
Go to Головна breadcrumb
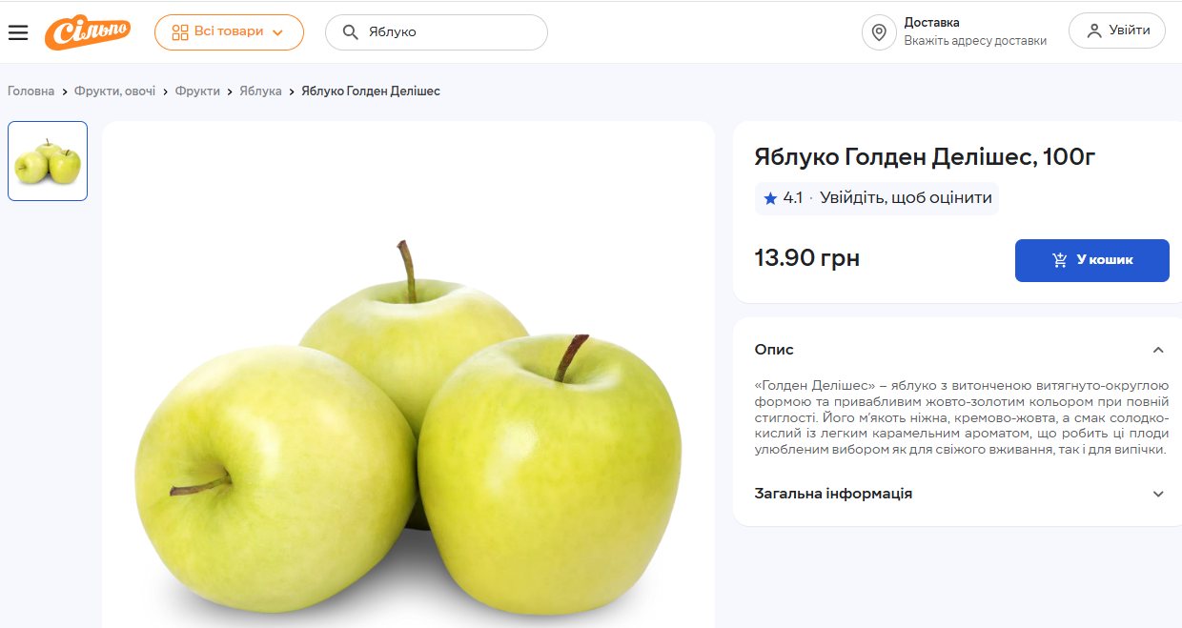tap(31, 91)
